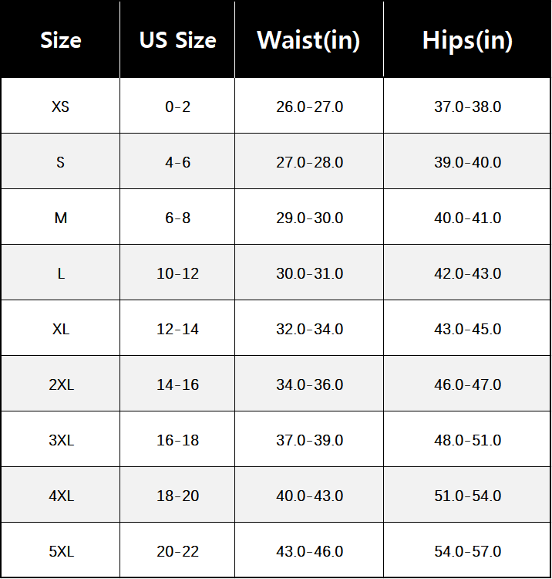Click the Size column header
The width and height of the screenshot is (552, 579).
click(60, 40)
